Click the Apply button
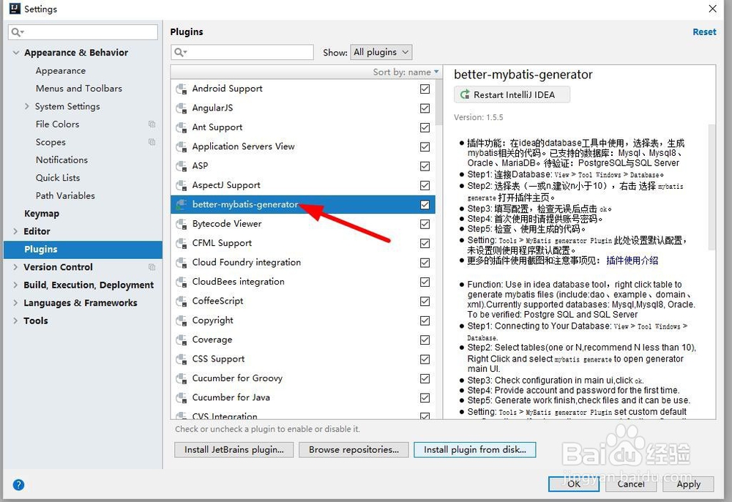The width and height of the screenshot is (732, 502). tap(689, 484)
